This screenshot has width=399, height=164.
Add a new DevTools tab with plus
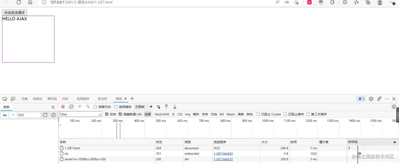(132, 99)
